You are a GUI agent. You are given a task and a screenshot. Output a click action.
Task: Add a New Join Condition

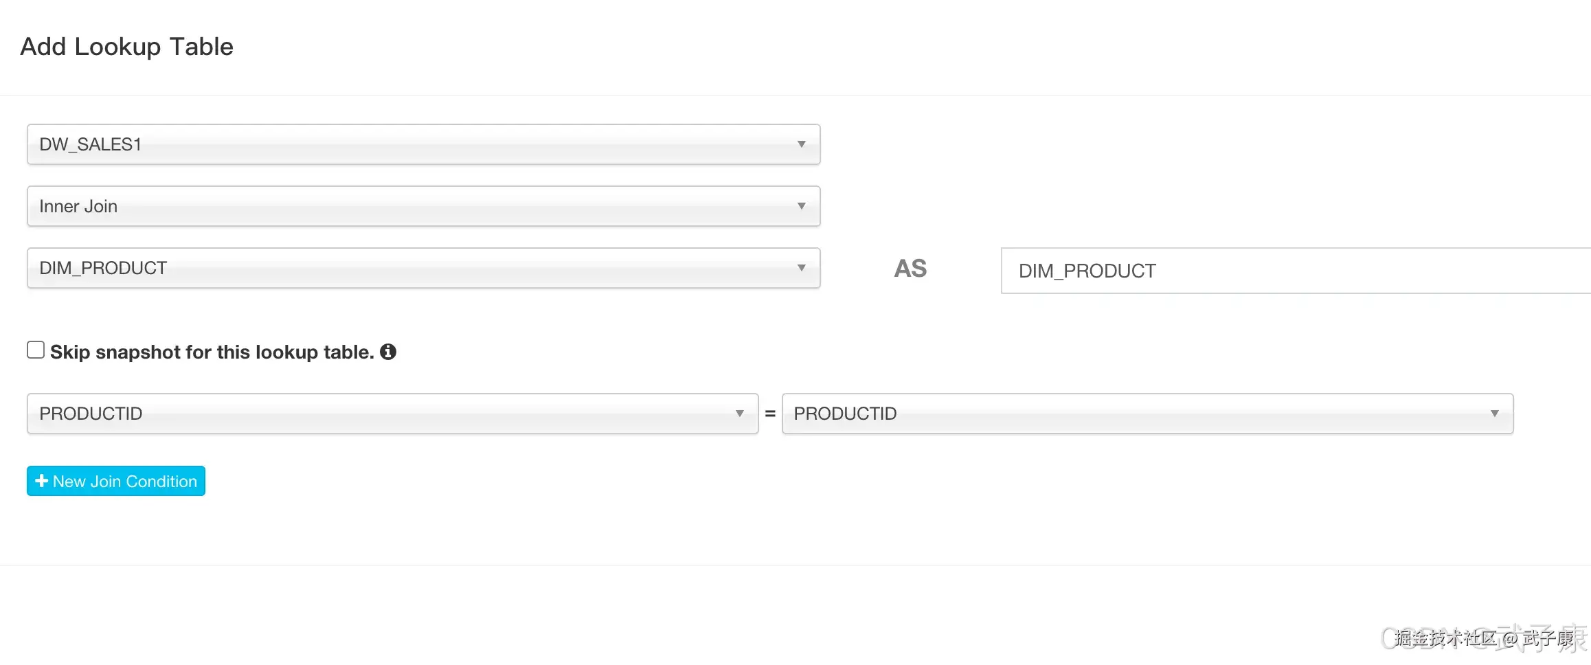pos(116,481)
